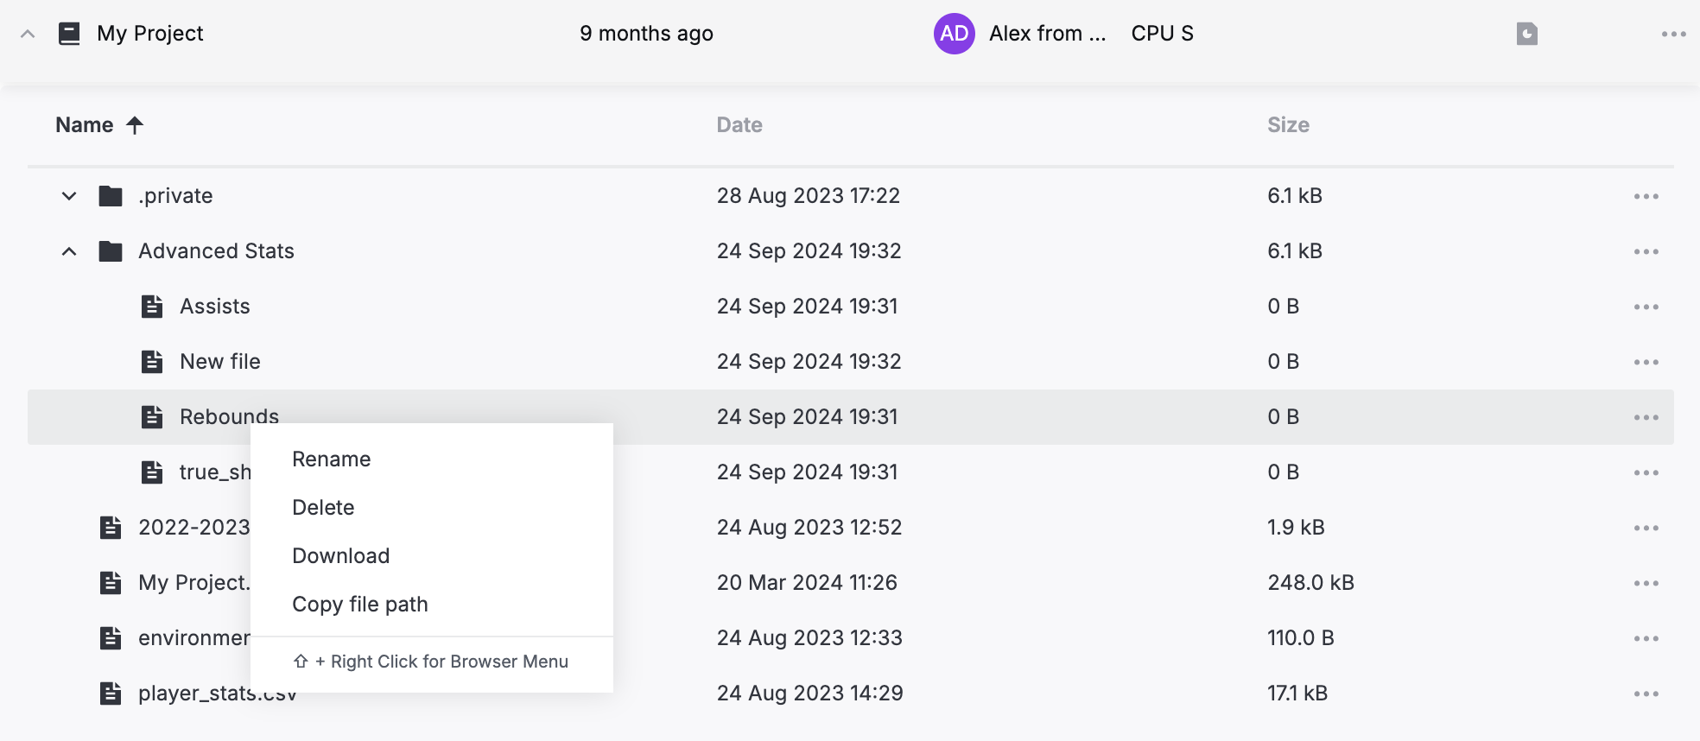Select Copy file path in context menu
This screenshot has height=741, width=1700.
(x=359, y=604)
